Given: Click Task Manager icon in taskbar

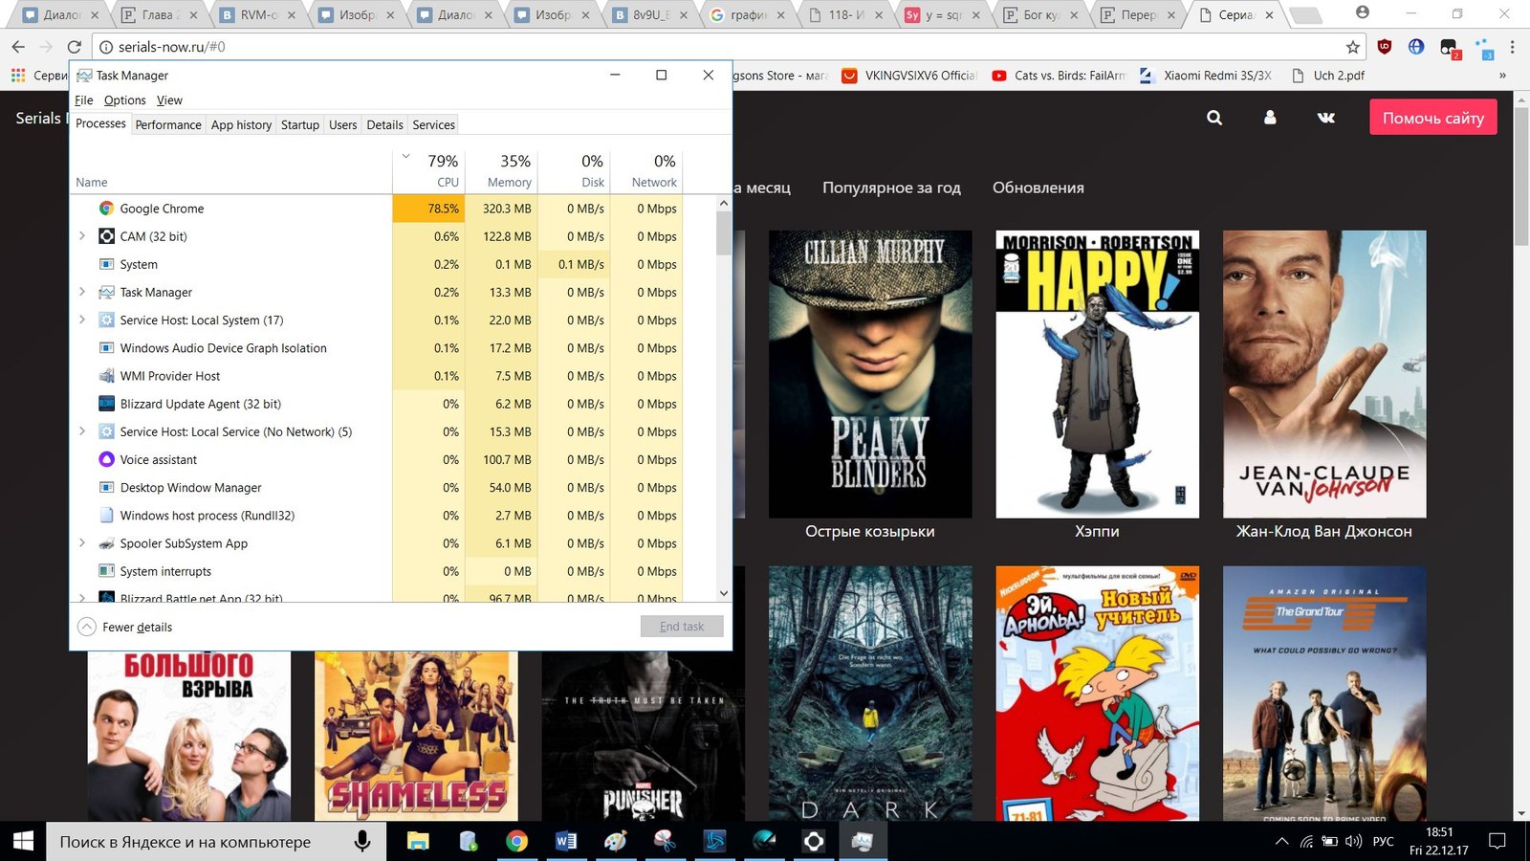Looking at the screenshot, I should 862,841.
